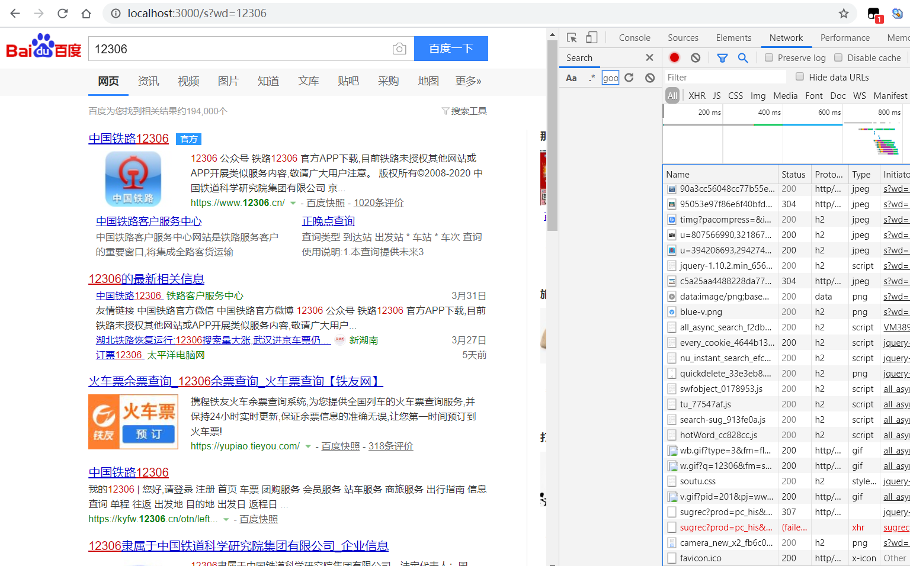Select the jquery-1.10.2.min request row
910x566 pixels.
(786, 266)
